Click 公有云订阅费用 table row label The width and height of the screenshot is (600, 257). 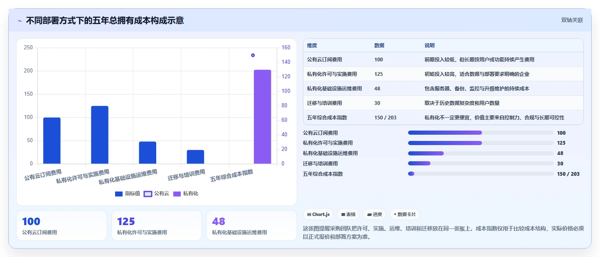(325, 60)
